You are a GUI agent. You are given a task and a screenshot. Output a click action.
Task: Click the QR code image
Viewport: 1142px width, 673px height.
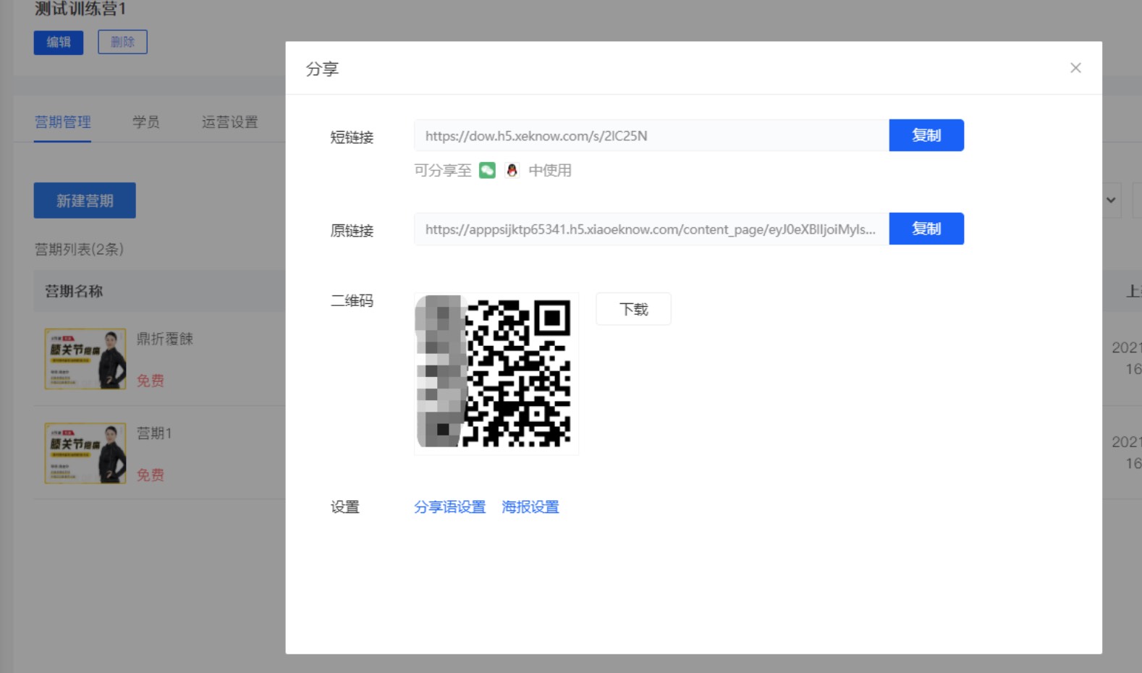[496, 373]
